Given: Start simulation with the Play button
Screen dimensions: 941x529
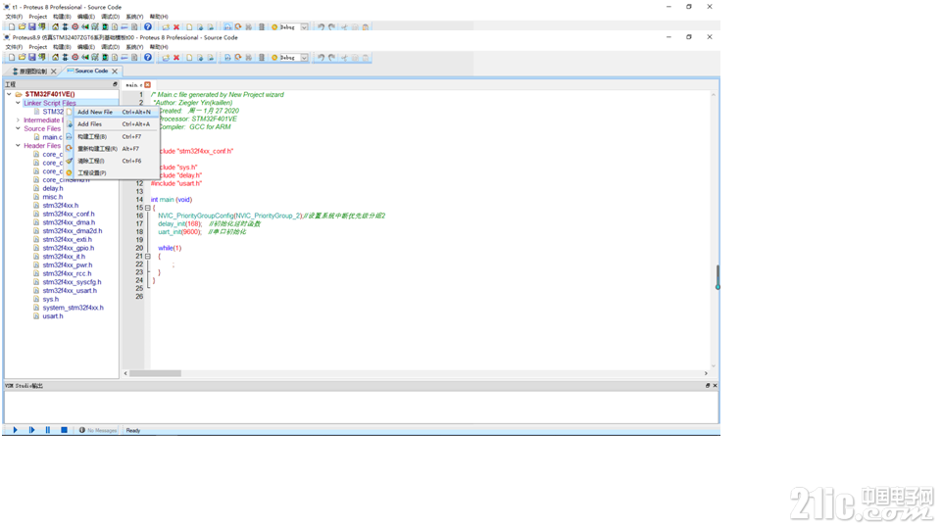Looking at the screenshot, I should (x=15, y=430).
